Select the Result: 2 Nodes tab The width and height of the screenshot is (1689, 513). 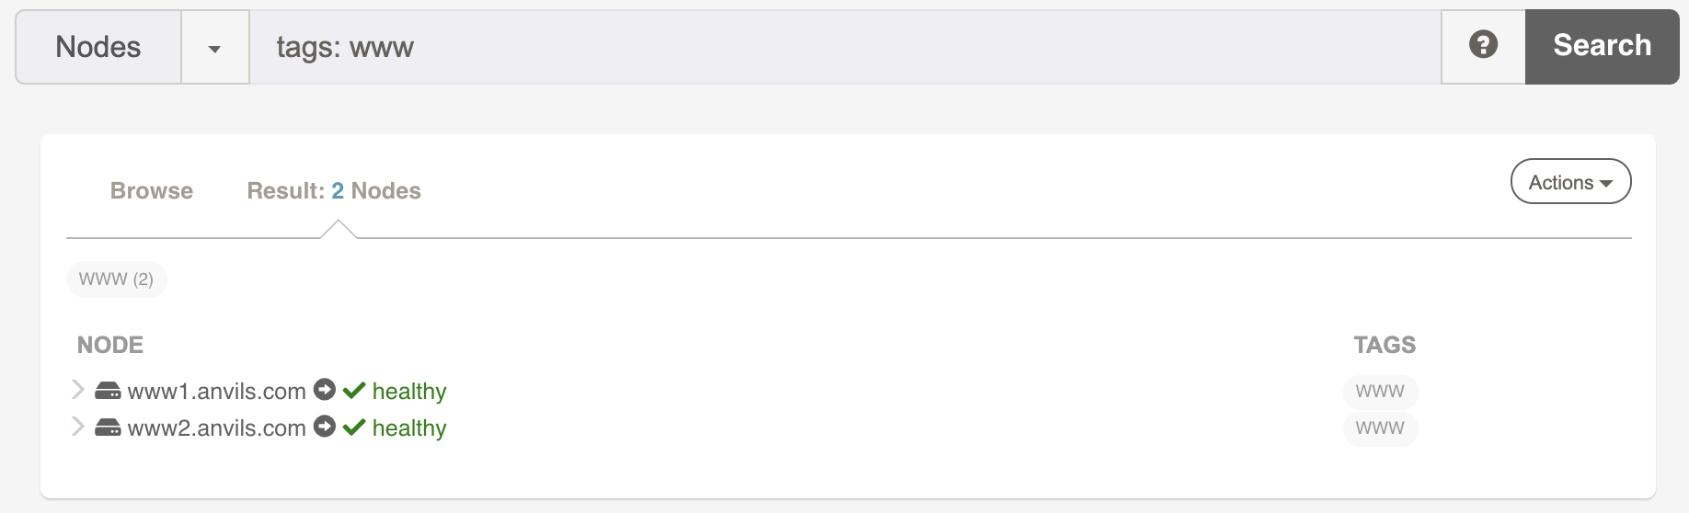(334, 190)
